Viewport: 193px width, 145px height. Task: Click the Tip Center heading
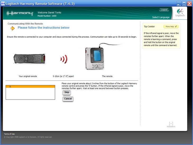point(149,26)
